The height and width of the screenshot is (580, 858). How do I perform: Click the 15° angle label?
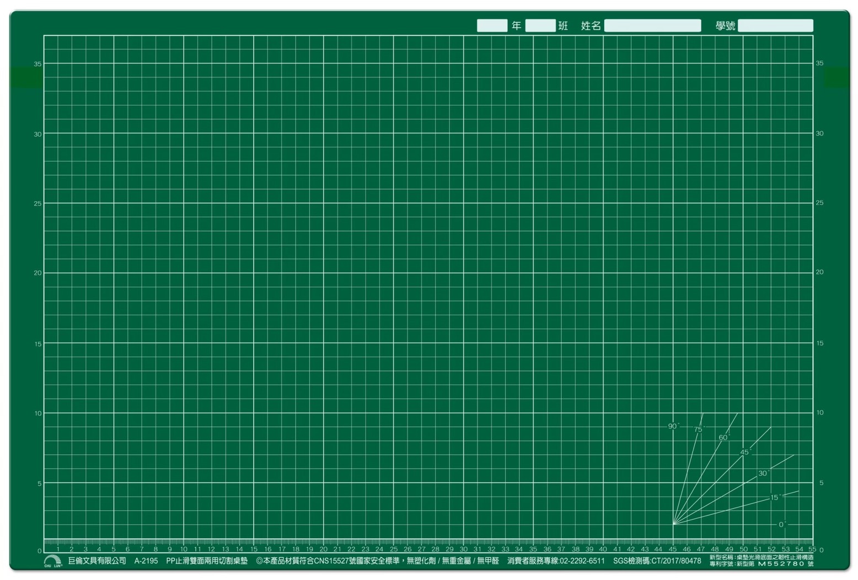pos(775,497)
